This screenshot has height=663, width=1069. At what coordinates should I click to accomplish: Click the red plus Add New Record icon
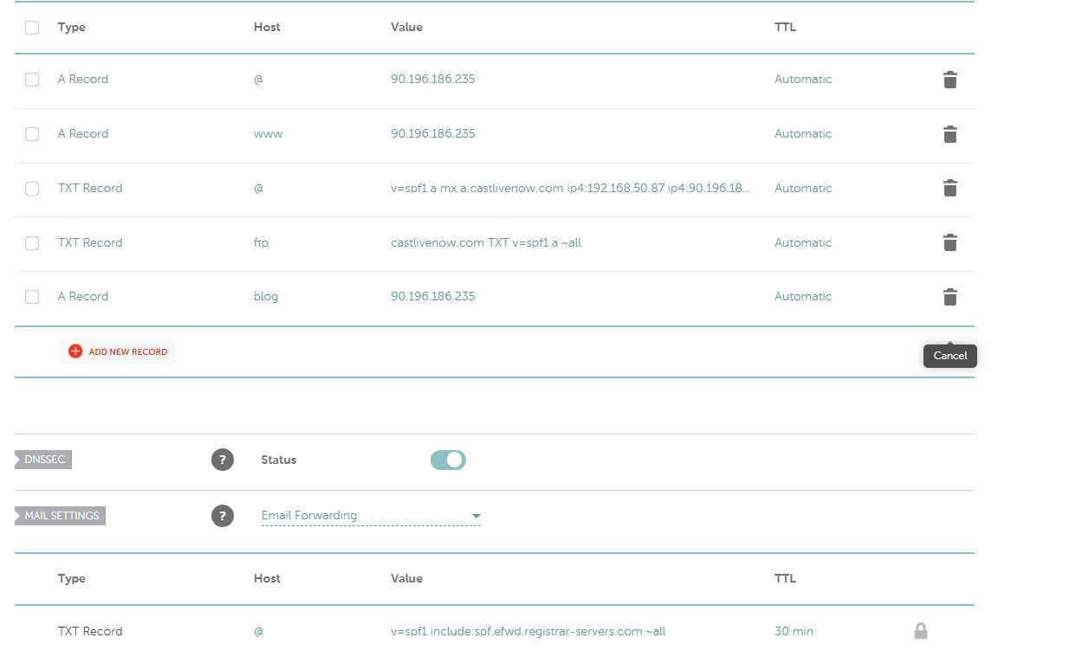(75, 351)
